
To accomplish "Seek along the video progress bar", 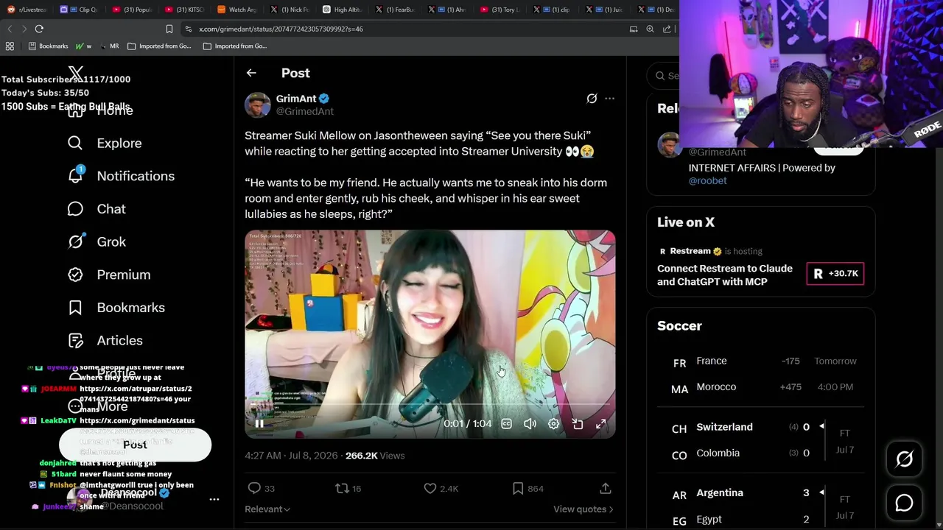I will (430, 405).
